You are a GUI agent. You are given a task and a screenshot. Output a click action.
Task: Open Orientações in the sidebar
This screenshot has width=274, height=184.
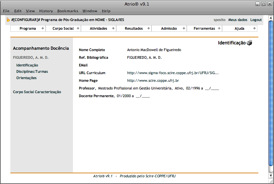26,78
